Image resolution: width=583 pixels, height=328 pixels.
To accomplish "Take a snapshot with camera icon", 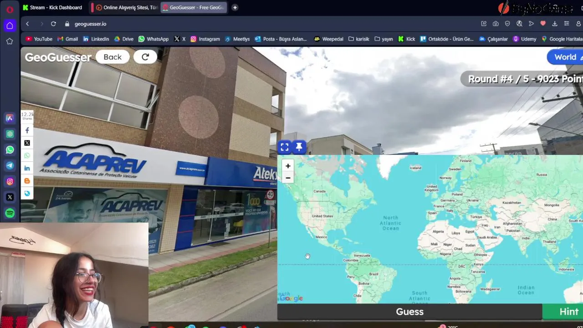I will pyautogui.click(x=496, y=24).
